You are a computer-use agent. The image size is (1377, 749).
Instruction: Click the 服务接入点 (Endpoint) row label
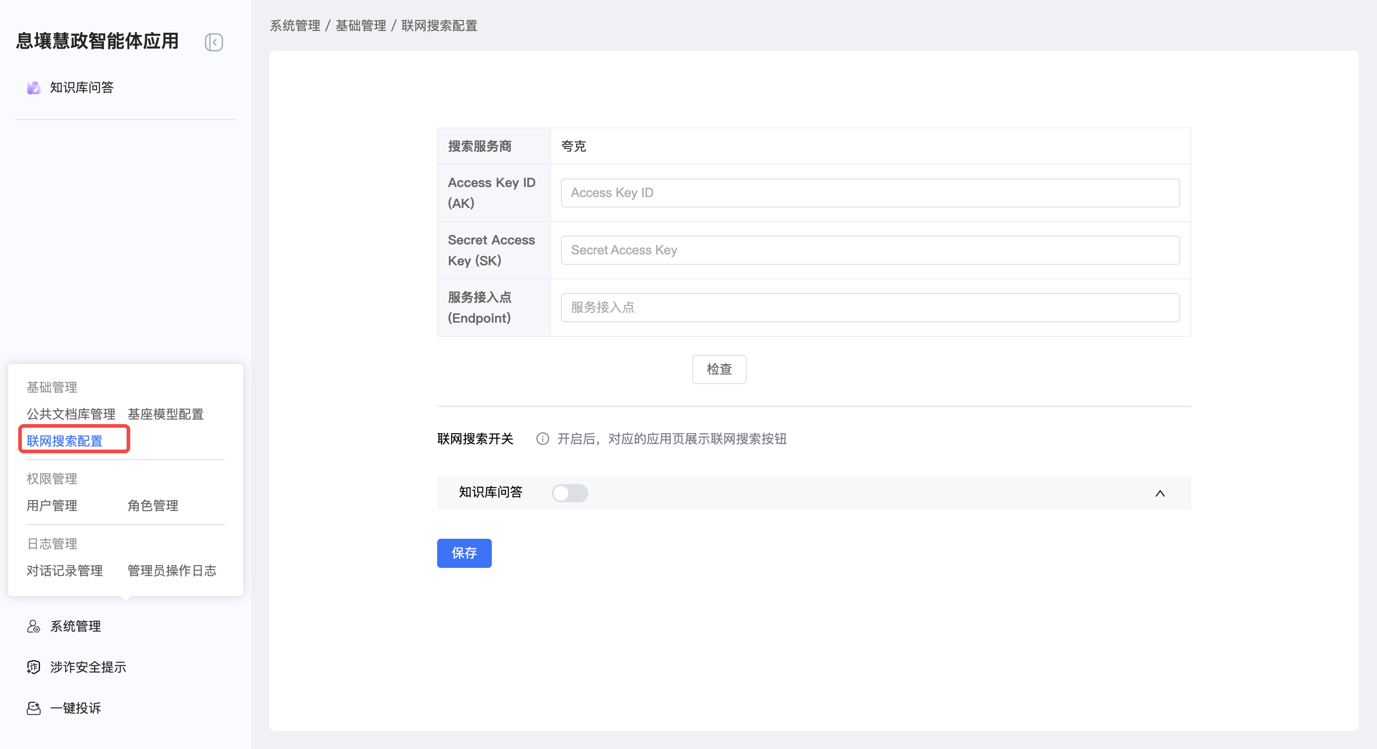click(x=479, y=307)
